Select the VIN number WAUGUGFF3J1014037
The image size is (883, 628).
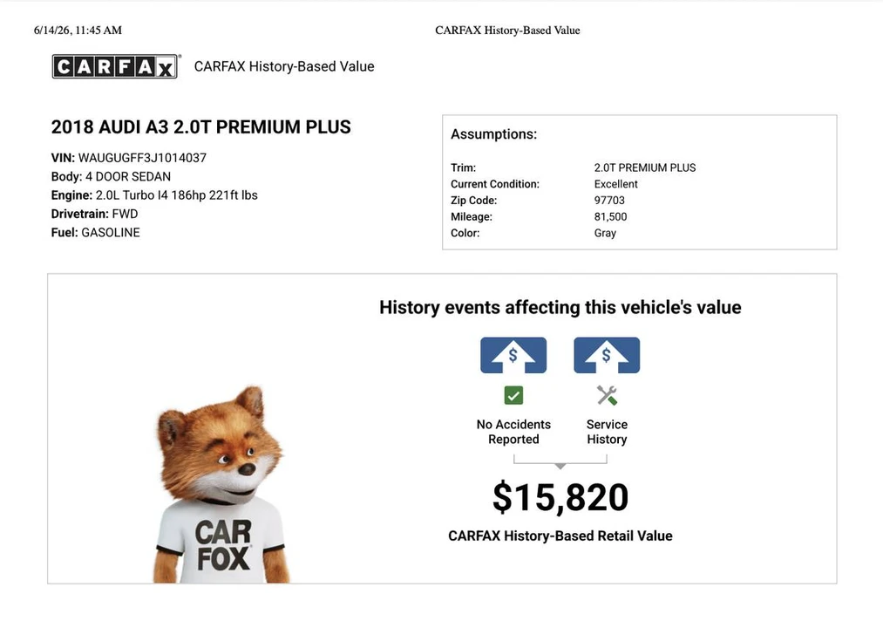142,158
